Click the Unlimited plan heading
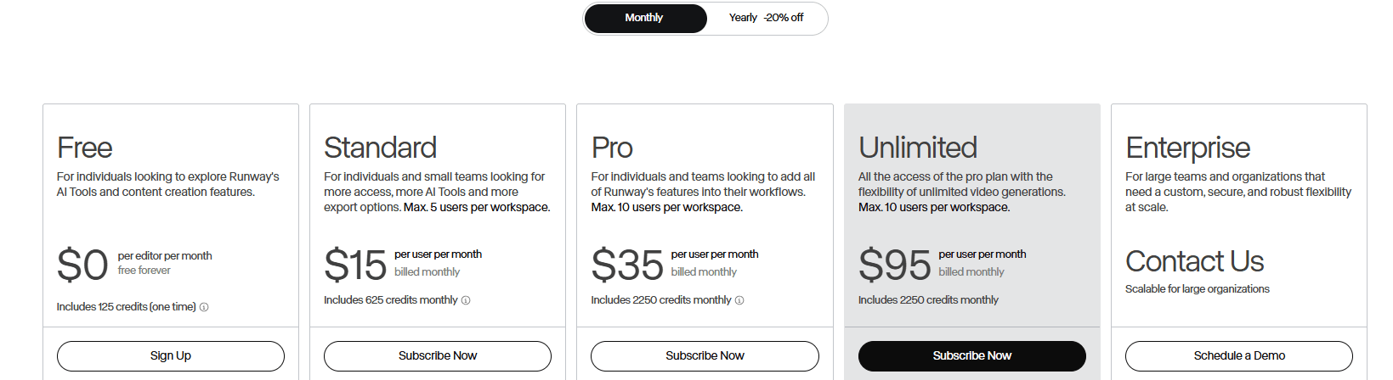Viewport: 1393px width, 380px height. 917,148
